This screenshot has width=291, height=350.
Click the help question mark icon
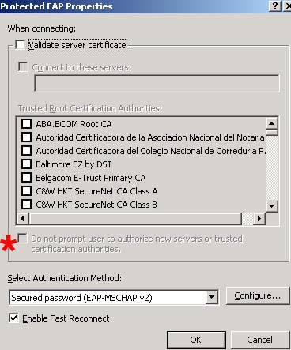click(x=275, y=6)
